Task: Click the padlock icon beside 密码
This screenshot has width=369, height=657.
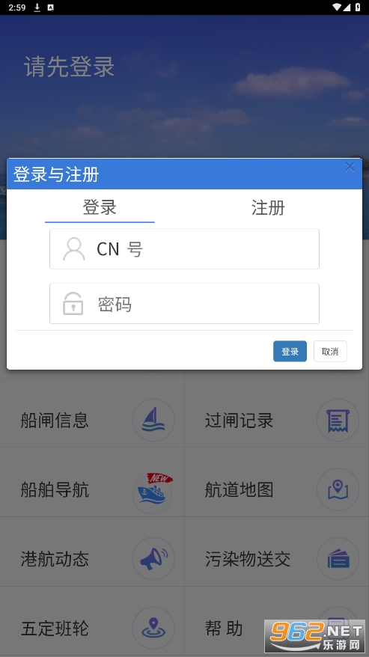Action: coord(73,303)
